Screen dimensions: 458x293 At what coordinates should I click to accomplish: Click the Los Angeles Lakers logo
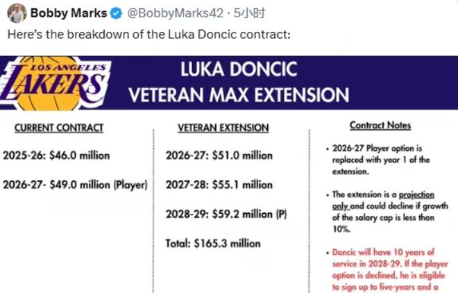click(x=55, y=83)
